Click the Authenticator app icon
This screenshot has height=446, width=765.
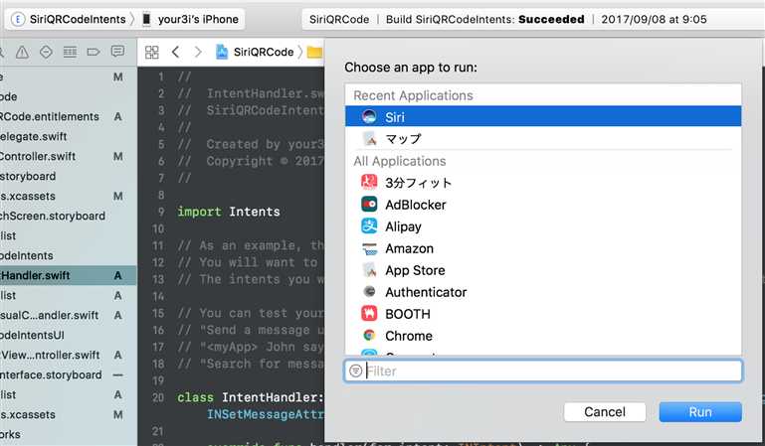tap(369, 292)
